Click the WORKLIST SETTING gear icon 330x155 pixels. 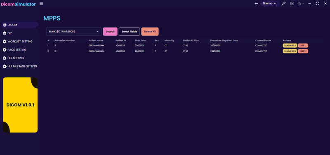[5, 42]
